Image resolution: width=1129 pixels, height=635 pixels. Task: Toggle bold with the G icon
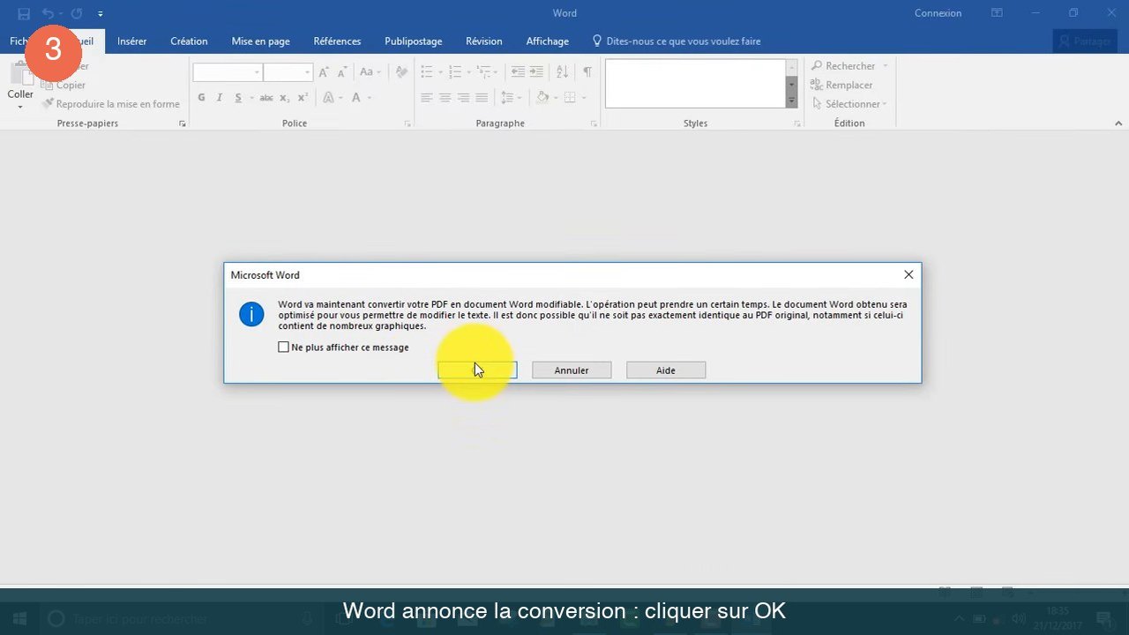click(x=201, y=98)
